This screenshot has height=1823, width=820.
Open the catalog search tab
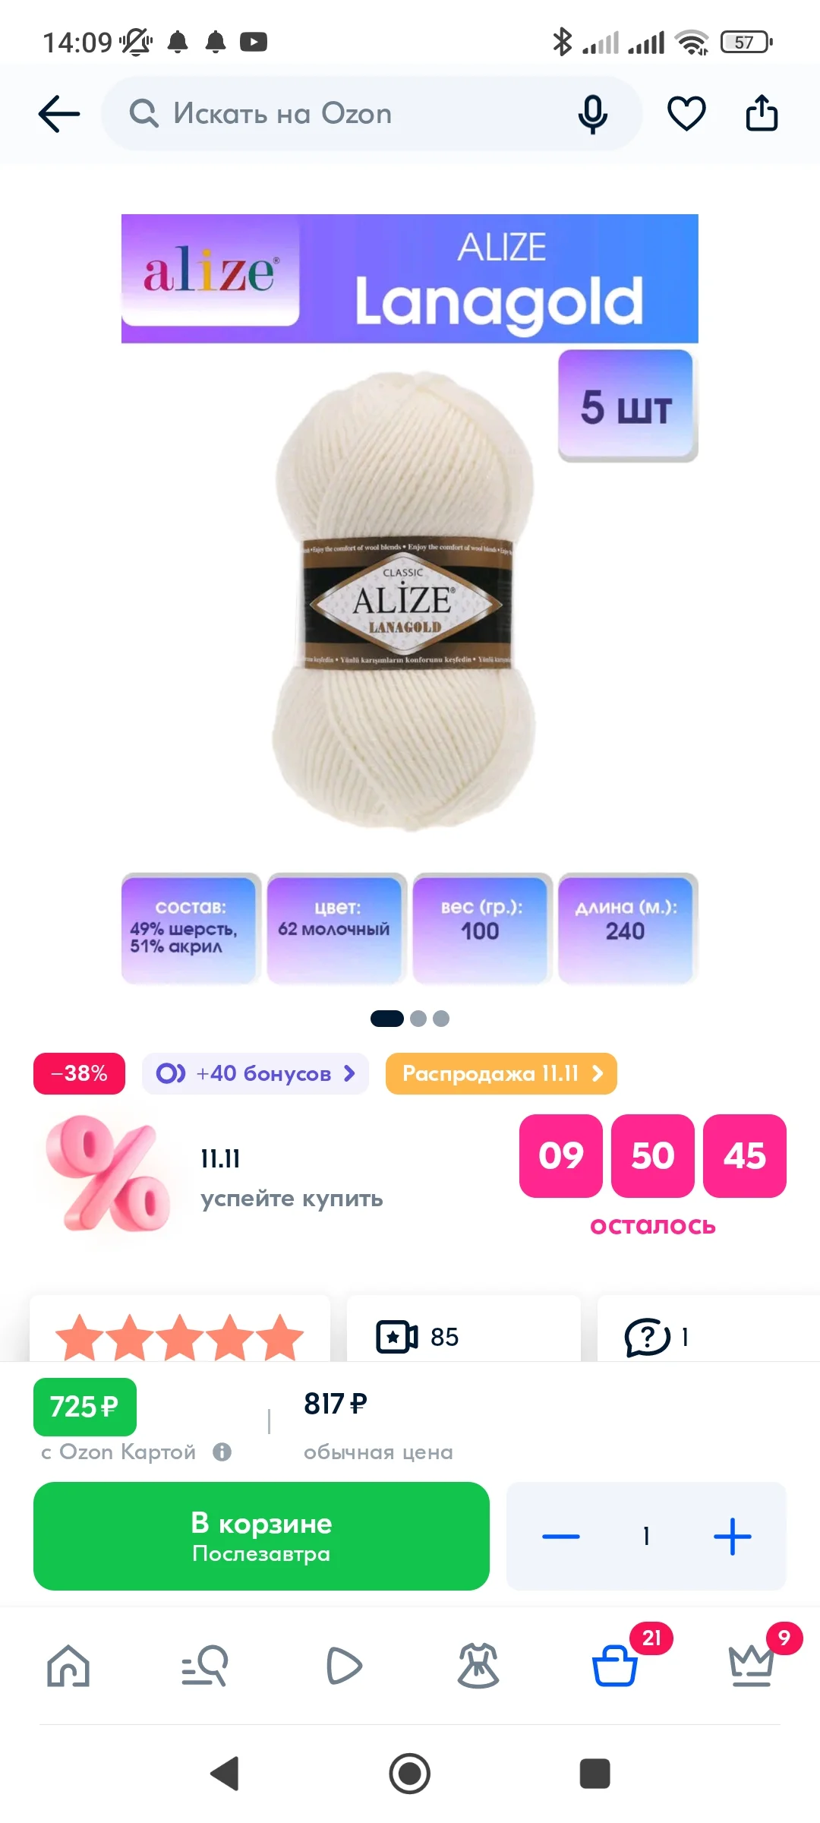205,1666
